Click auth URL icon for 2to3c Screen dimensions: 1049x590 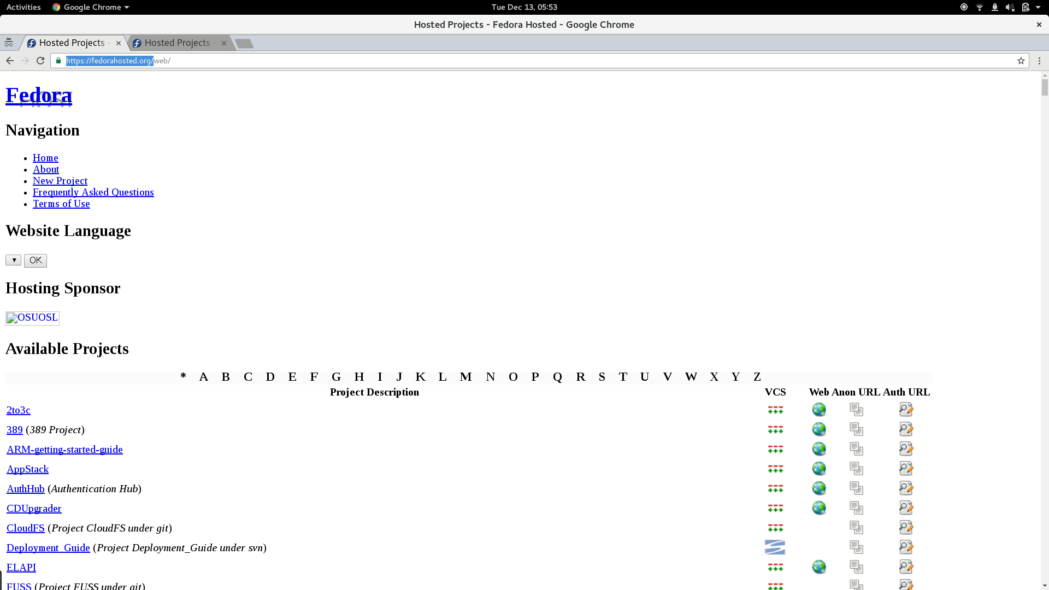pos(906,410)
